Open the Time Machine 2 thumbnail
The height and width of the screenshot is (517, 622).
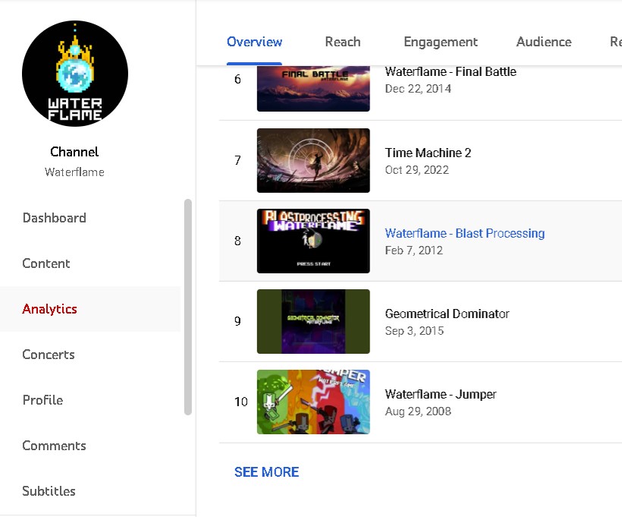click(x=313, y=160)
